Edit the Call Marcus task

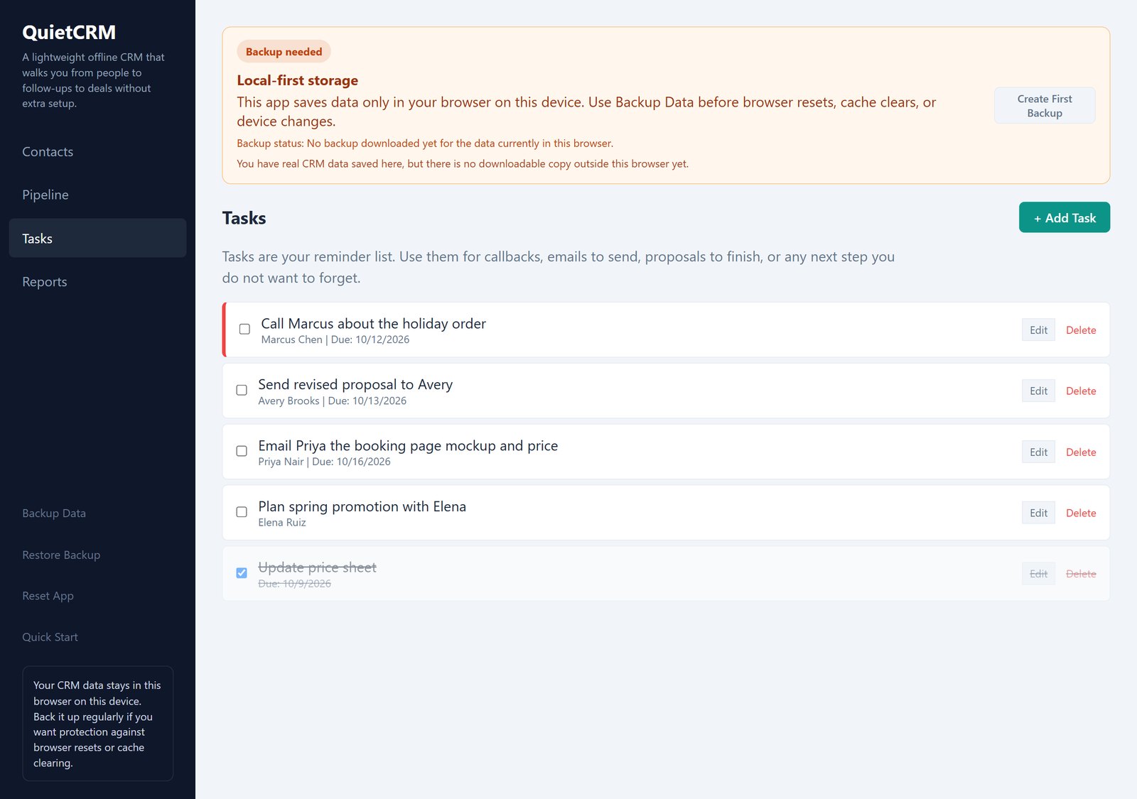click(1038, 330)
